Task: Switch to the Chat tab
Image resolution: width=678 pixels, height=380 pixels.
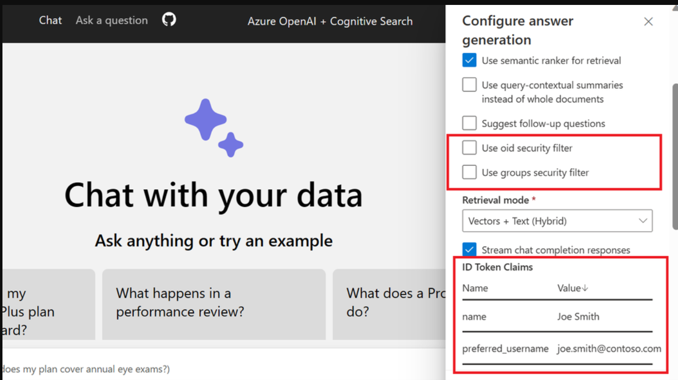Action: pos(51,20)
